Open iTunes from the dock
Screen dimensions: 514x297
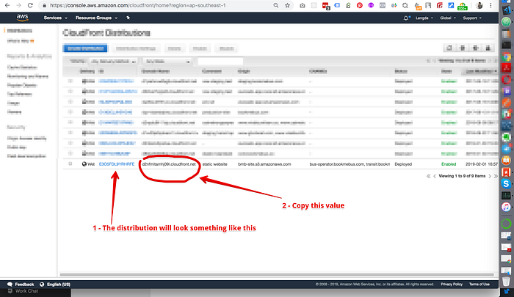(507, 207)
